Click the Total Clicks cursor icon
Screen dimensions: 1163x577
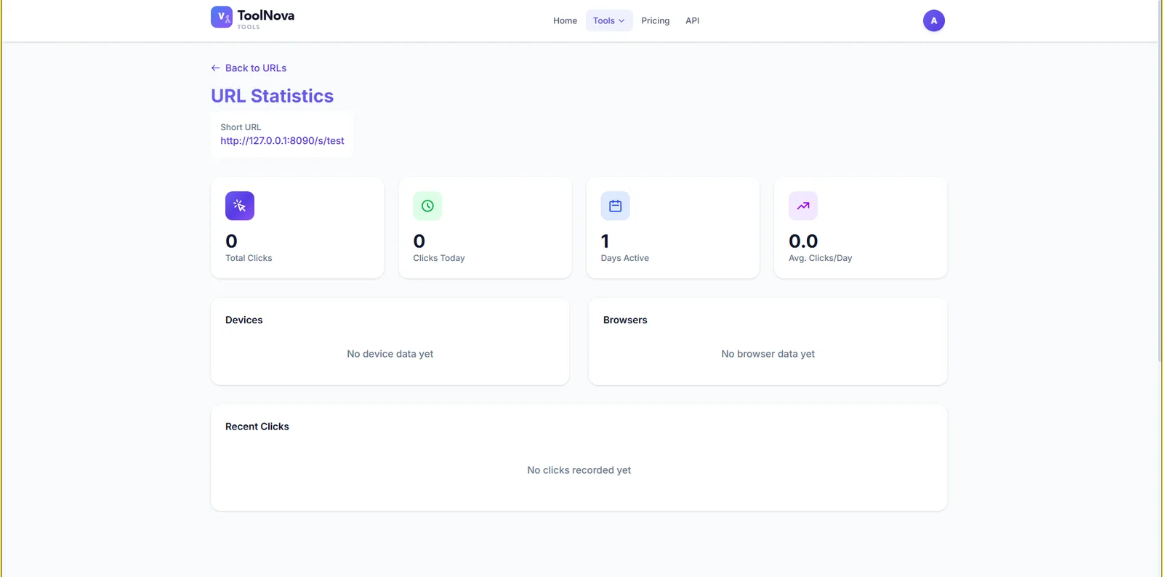pos(240,206)
